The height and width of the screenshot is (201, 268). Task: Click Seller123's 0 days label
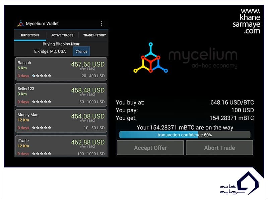pyautogui.click(x=23, y=102)
